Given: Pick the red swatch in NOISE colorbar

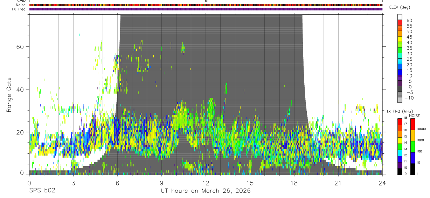Looking at the screenshot, I should tap(412, 124).
